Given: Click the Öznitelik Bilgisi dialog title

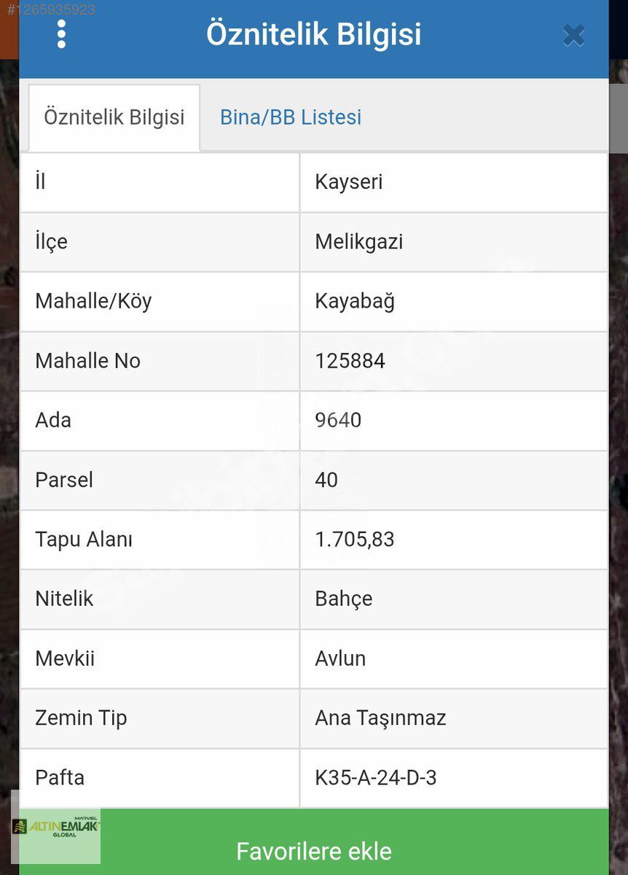Looking at the screenshot, I should 314,34.
